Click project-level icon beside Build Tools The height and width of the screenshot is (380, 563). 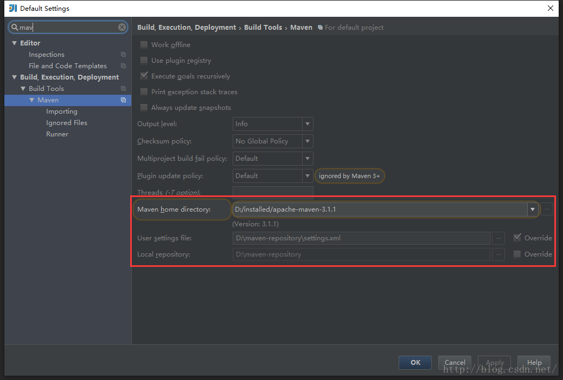[x=123, y=89]
